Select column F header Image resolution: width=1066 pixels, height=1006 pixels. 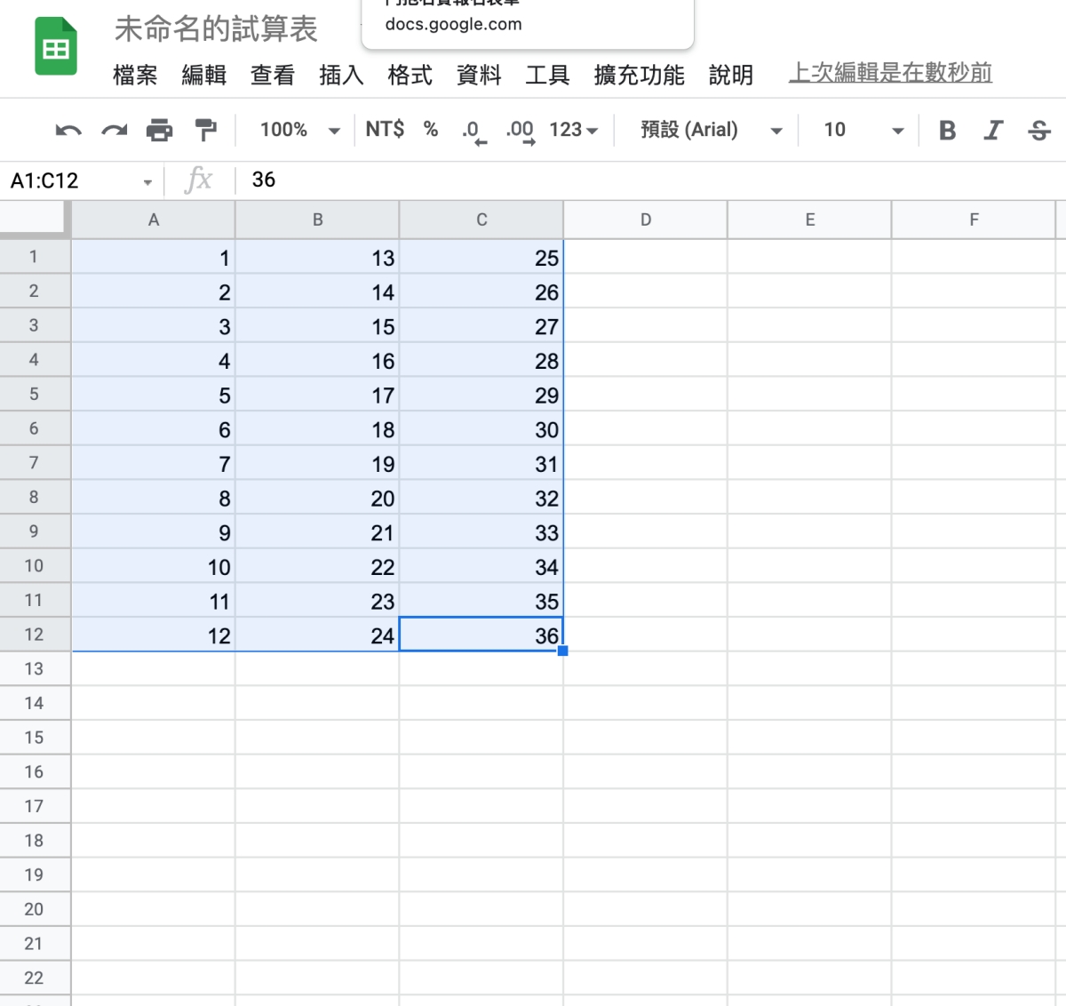click(x=974, y=220)
